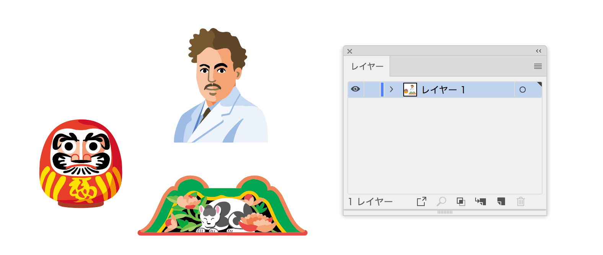Open the Layers panel hamburger menu

click(538, 66)
